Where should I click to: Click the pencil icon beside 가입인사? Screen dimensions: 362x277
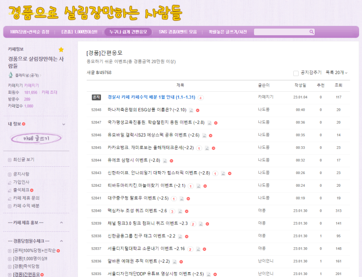[x=10, y=182]
